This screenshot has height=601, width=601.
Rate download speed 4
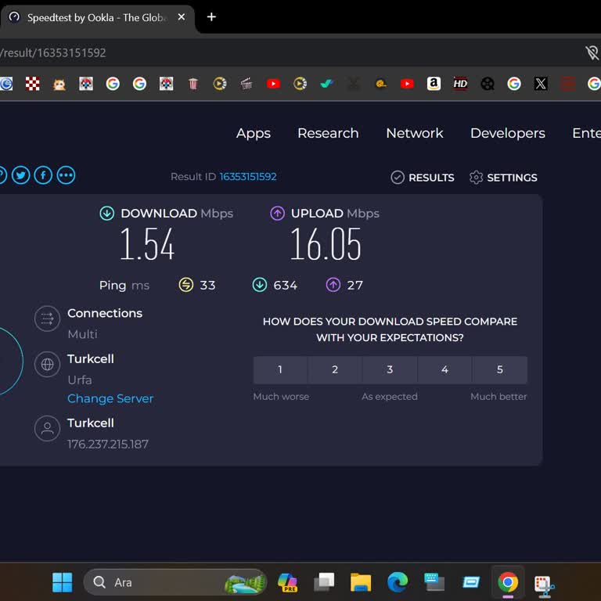(x=444, y=369)
